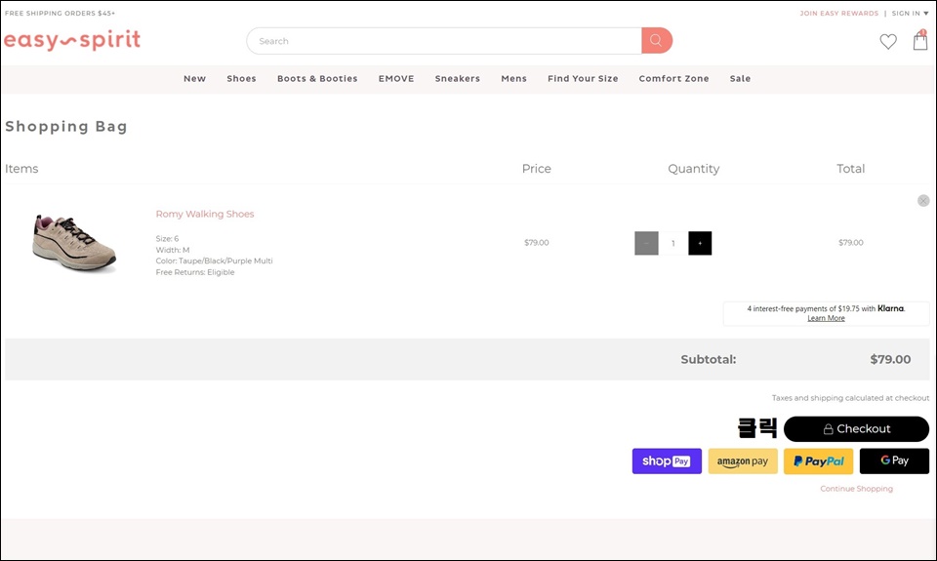Open the Comfort Zone menu
The image size is (937, 561).
click(673, 78)
